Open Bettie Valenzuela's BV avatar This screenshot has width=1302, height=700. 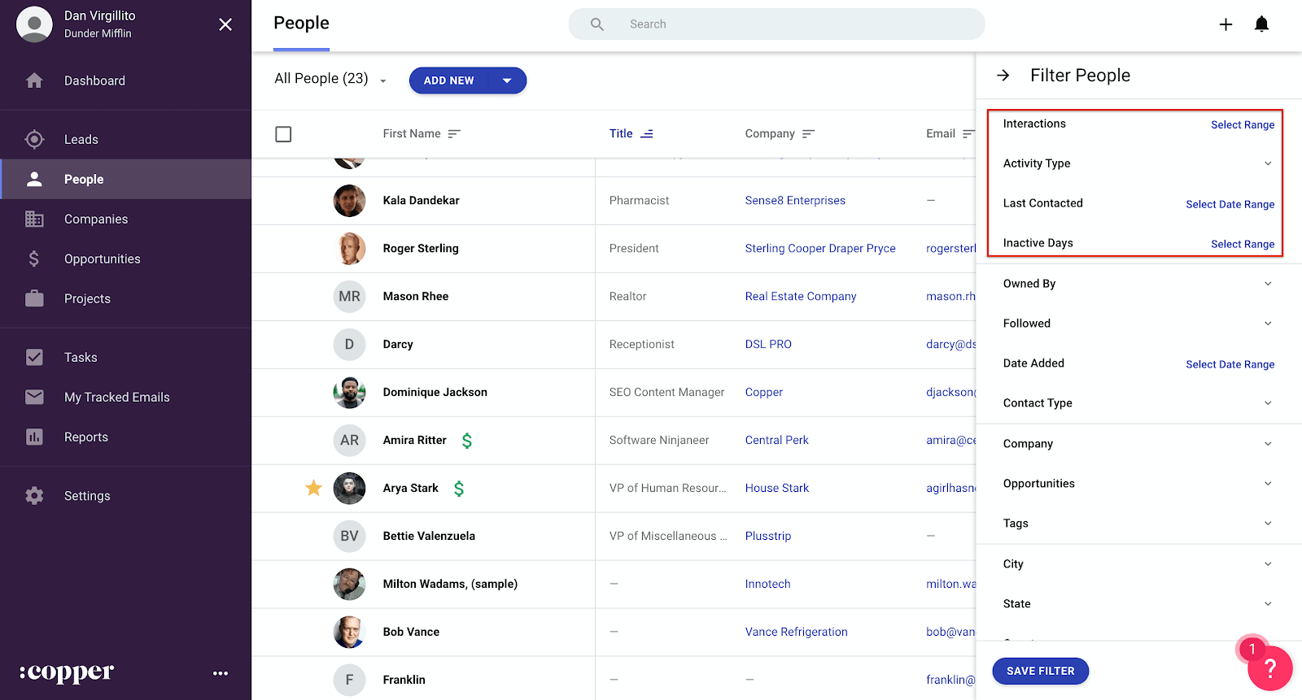(349, 536)
